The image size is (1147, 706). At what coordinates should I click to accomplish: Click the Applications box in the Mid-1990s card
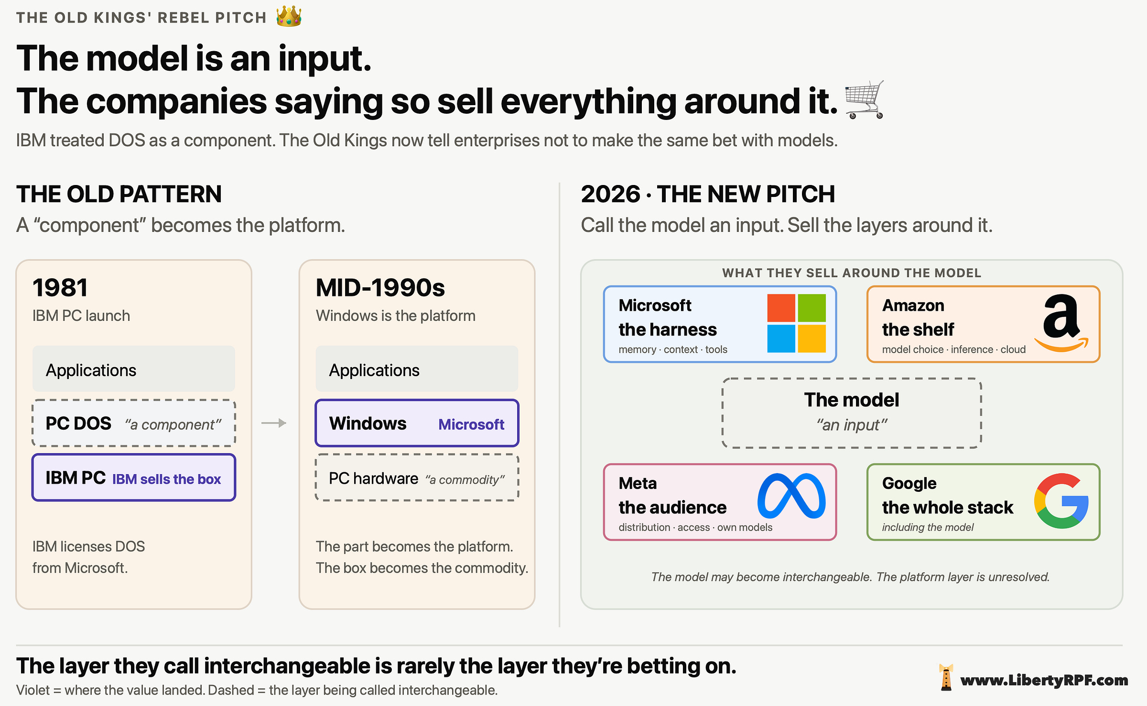click(x=417, y=369)
